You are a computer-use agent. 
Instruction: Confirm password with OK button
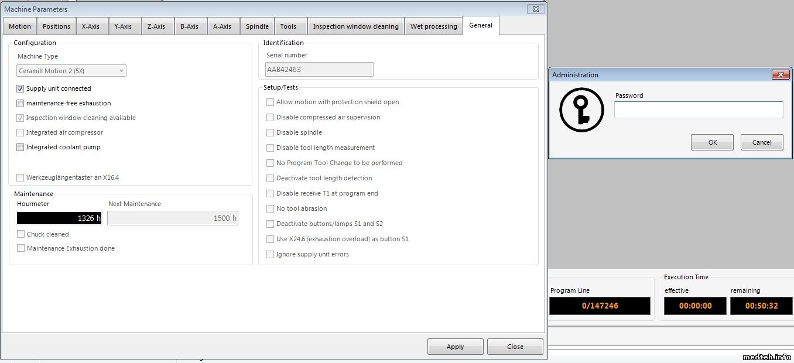click(x=712, y=142)
